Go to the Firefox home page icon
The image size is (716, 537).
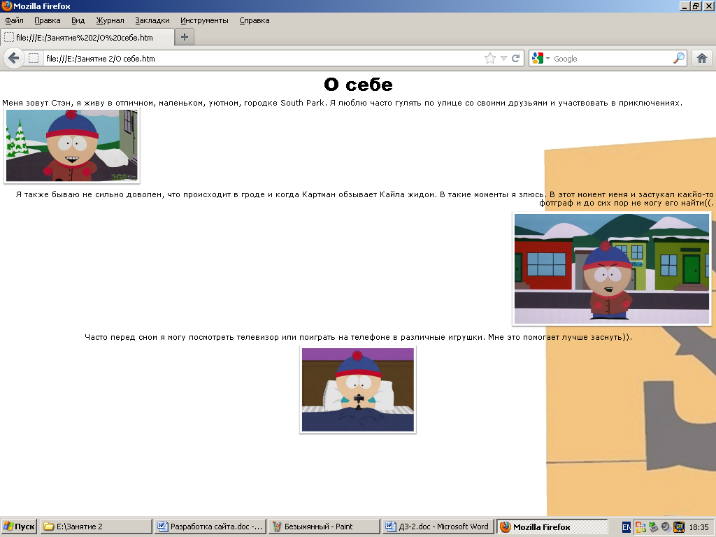click(x=702, y=59)
